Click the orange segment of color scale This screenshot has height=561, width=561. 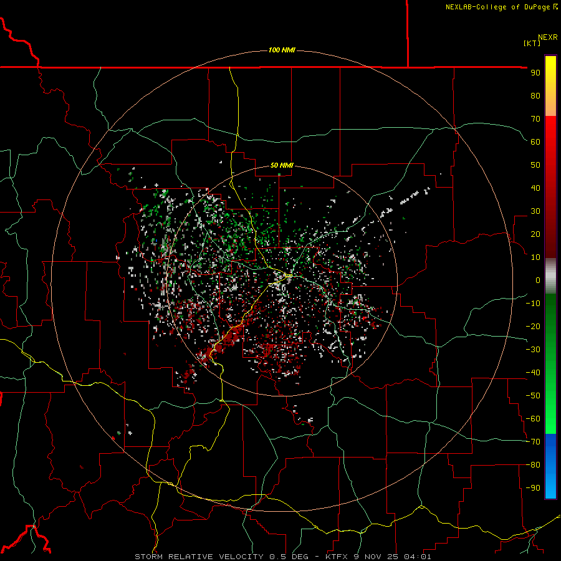(x=550, y=103)
